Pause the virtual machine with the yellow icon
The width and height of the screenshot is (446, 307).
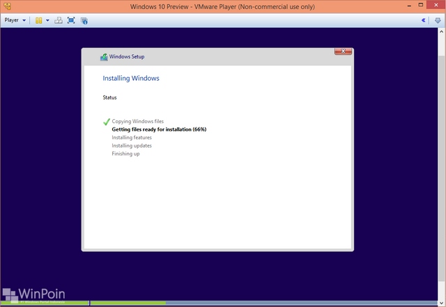click(39, 20)
